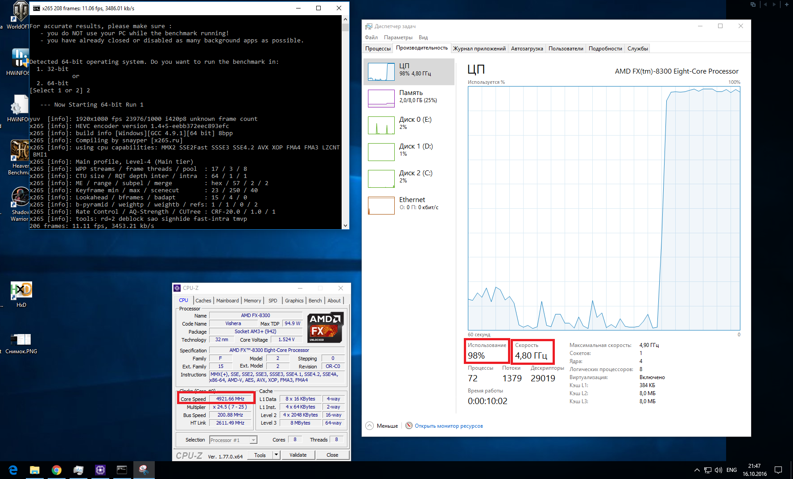Switch to the Mainboard tab in CPU-Z

[227, 301]
